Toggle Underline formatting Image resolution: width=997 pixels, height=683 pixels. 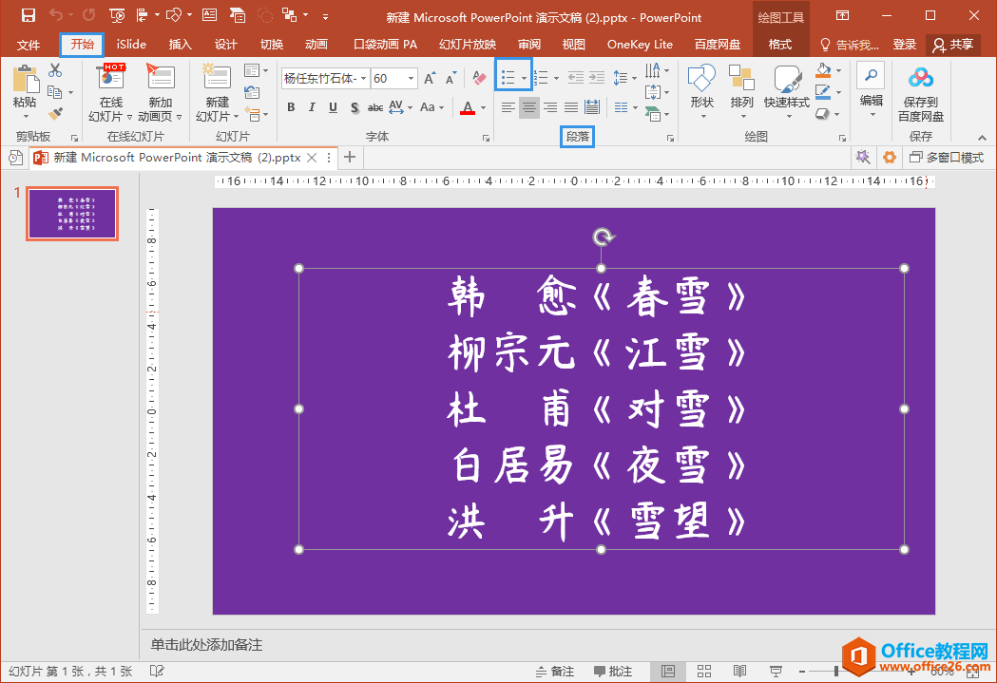[334, 107]
